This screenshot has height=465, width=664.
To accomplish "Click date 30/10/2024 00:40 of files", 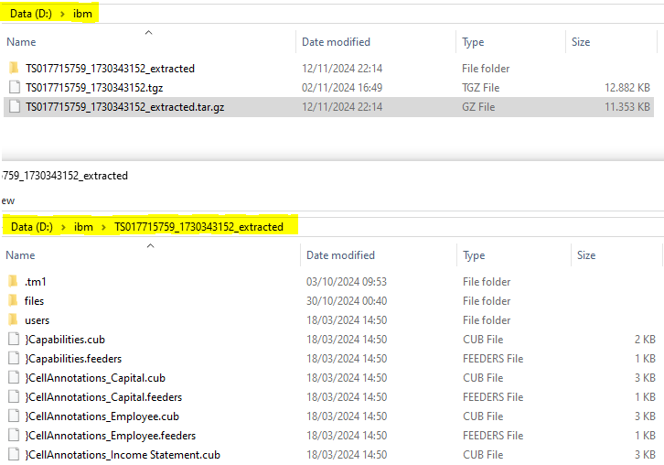I will tap(347, 301).
